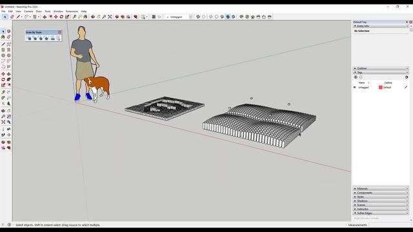Activate the Rotate tool in top toolbar
Screen dimensions: 413x232
click(61, 17)
